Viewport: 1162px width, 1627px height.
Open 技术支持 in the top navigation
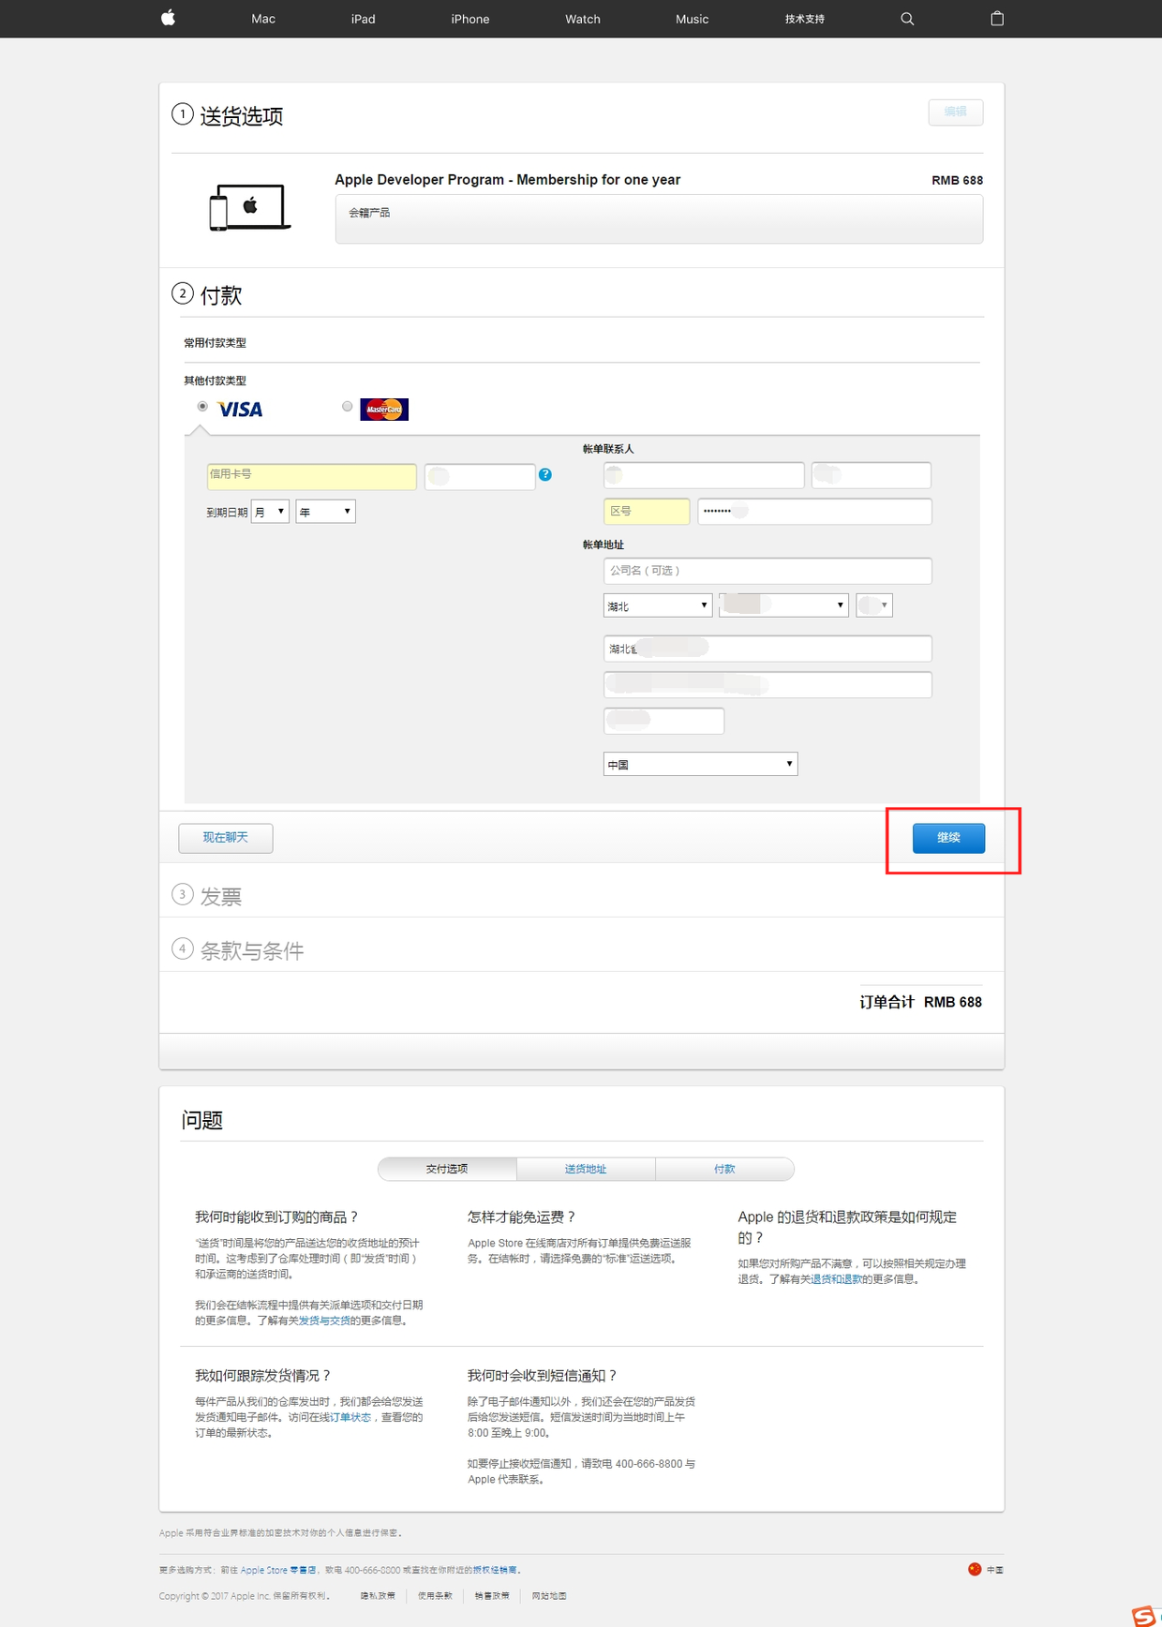pos(805,19)
